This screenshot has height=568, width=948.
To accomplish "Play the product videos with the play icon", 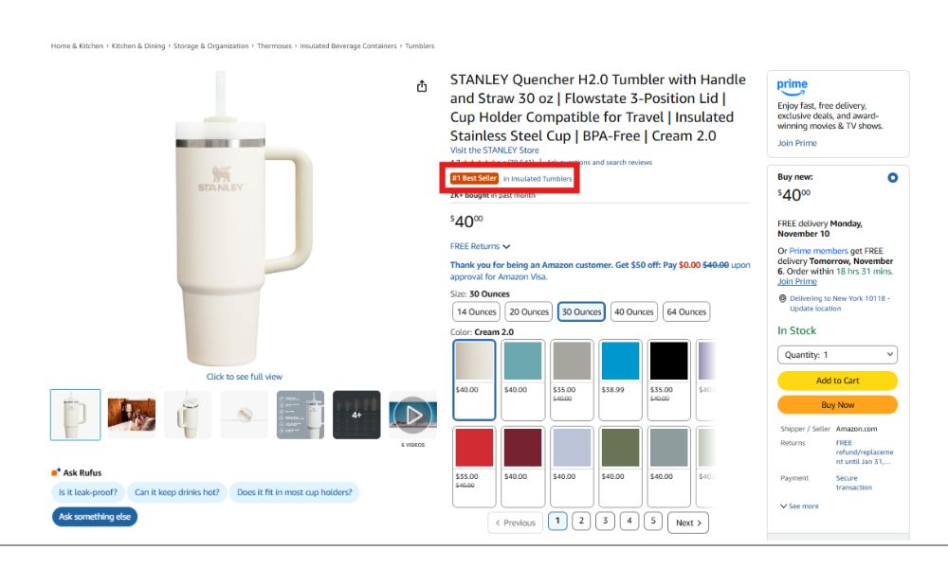I will click(413, 414).
